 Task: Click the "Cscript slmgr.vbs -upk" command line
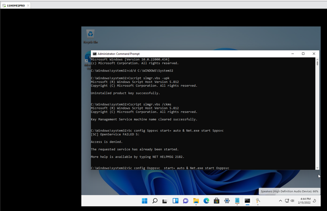point(130,78)
